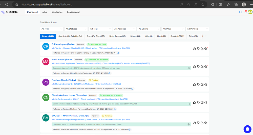
Task: Switch to Shared To Client (63) tab
Action: coord(96,36)
